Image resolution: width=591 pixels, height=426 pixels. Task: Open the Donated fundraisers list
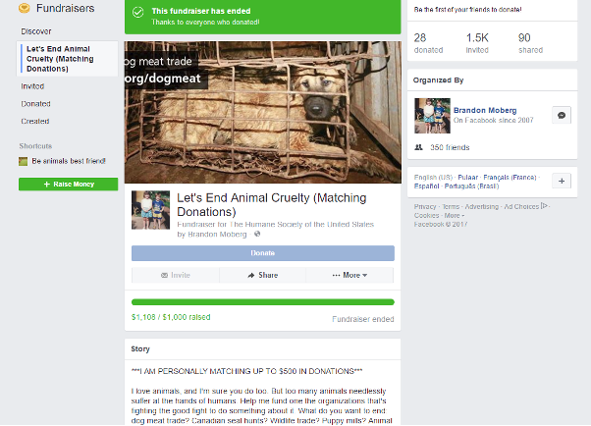pyautogui.click(x=35, y=104)
